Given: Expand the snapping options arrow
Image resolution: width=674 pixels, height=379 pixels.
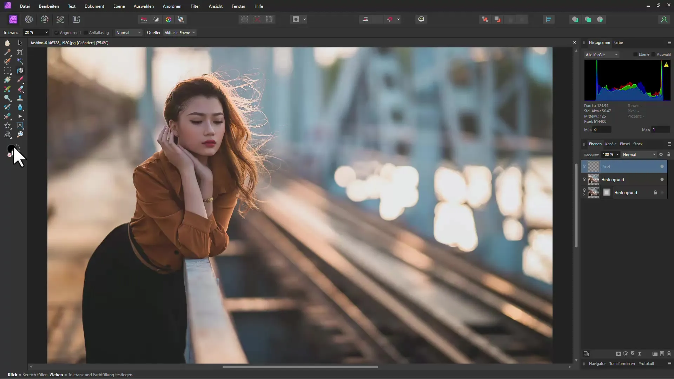Looking at the screenshot, I should (x=398, y=19).
